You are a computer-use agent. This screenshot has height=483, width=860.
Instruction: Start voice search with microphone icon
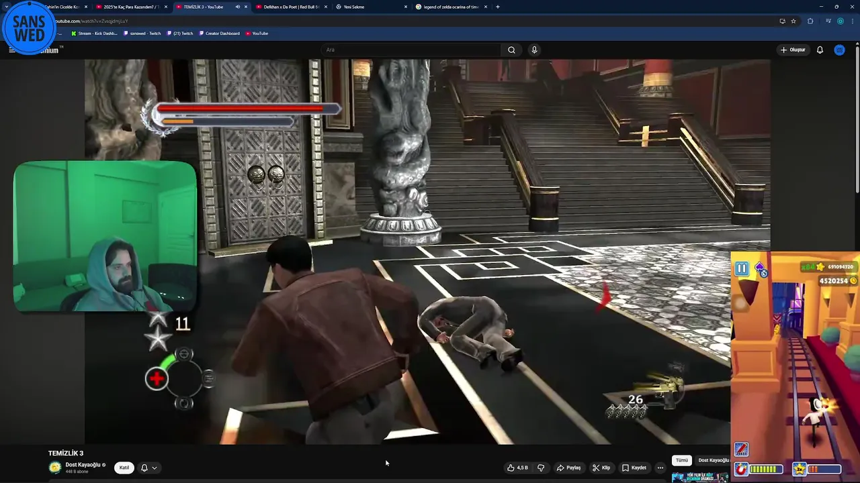[534, 50]
